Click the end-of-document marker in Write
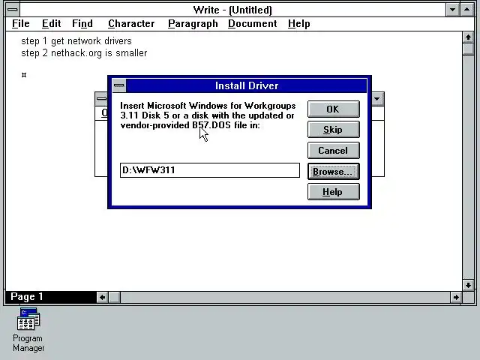The width and height of the screenshot is (480, 360). [24, 75]
